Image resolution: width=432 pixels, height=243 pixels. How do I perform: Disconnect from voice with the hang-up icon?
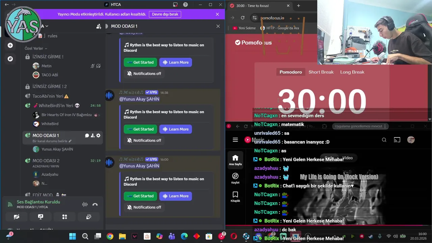click(x=95, y=205)
